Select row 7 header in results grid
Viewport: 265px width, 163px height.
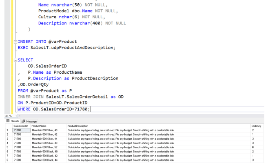click(x=9, y=156)
